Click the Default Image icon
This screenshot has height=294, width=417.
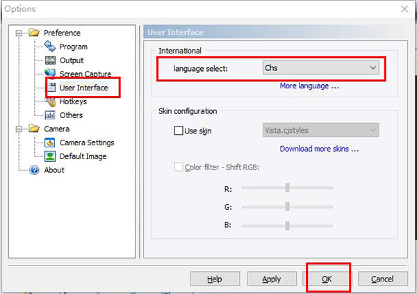50,156
